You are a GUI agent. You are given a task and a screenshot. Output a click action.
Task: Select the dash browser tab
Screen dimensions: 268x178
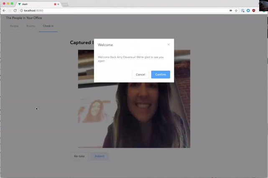coord(38,4)
